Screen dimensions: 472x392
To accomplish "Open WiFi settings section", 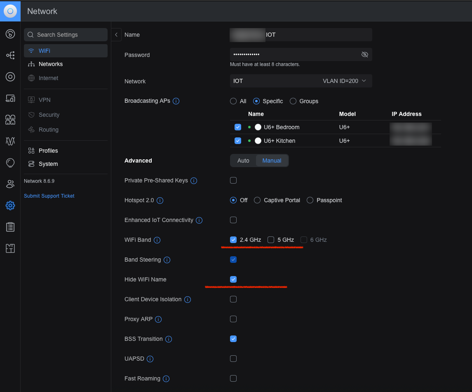I will coord(66,51).
